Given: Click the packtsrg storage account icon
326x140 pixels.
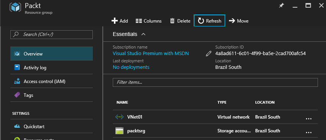Looking at the screenshot, I should click(x=119, y=131).
